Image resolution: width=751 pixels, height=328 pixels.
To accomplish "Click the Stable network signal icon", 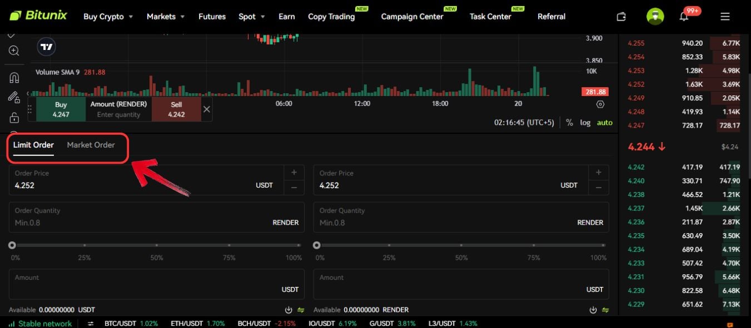I will click(12, 324).
